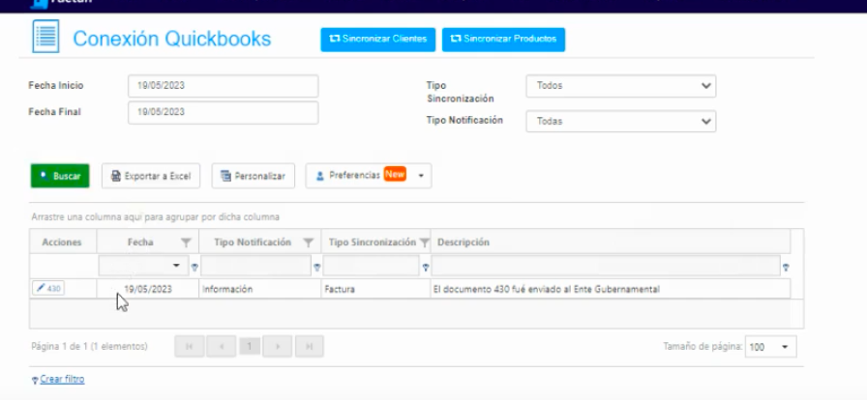Click the Fecha Final date field

(223, 112)
